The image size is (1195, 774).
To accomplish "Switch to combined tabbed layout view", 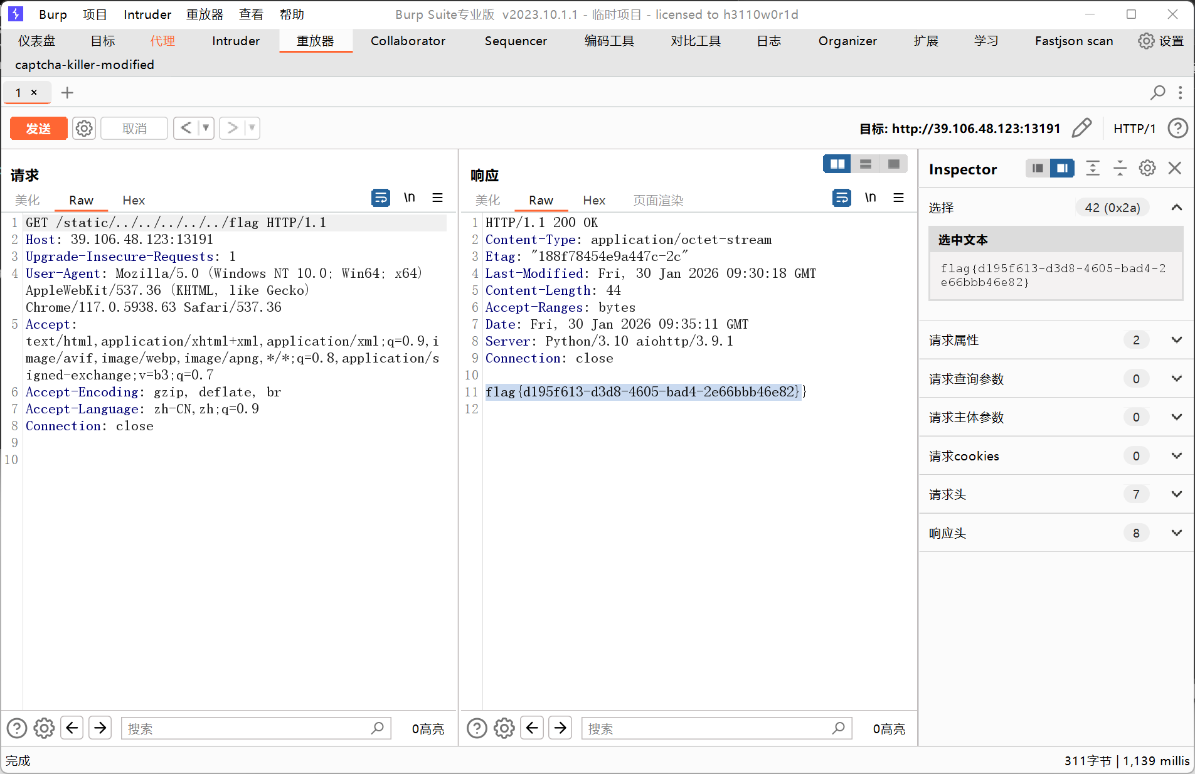I will pos(894,164).
